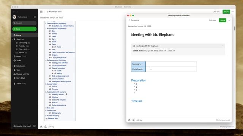The height and width of the screenshot is (136, 243).
Task: Open Shared with Me
Action: click(22, 74)
